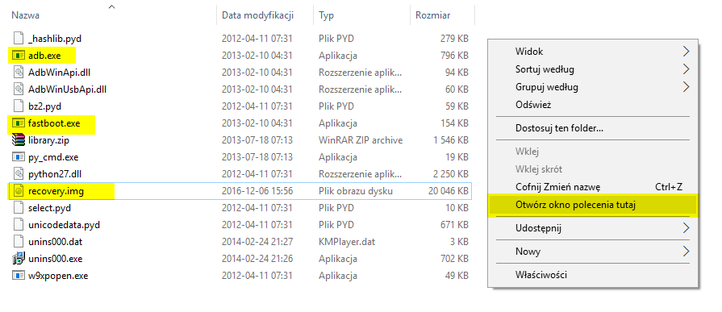
Task: Click the Wklej skrót menu entry
Action: pyautogui.click(x=539, y=169)
